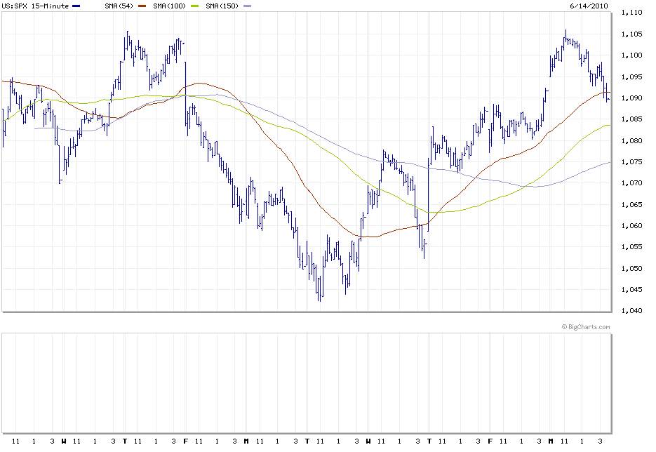Click the 1,085 price axis label
656x452 pixels.
[631, 119]
